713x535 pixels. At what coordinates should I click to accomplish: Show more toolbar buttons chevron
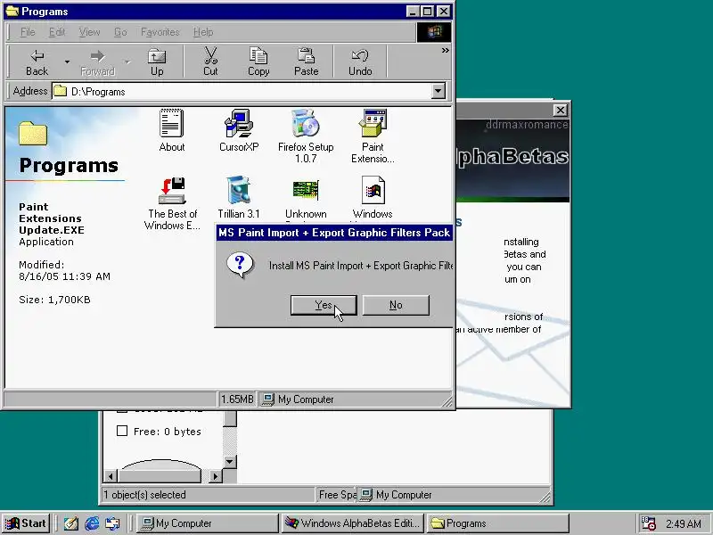[445, 51]
